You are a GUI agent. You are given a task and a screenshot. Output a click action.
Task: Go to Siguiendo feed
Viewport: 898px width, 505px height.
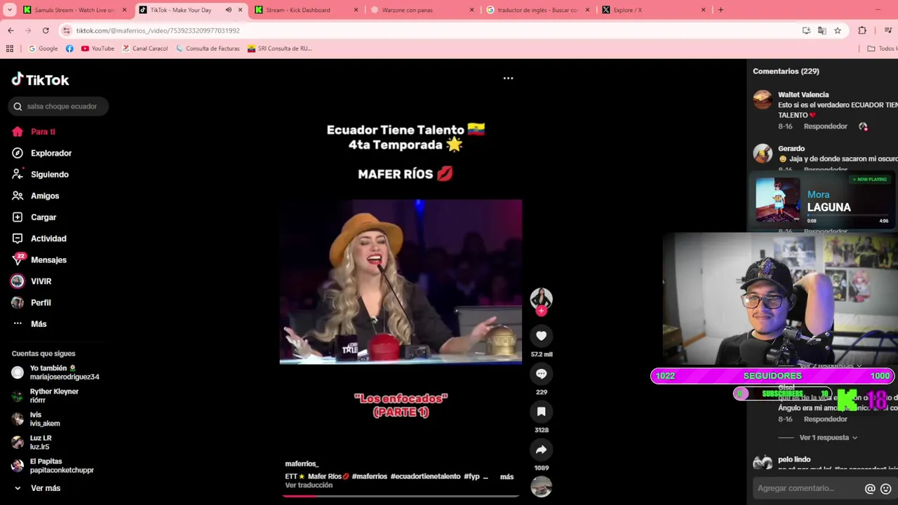[41, 175]
